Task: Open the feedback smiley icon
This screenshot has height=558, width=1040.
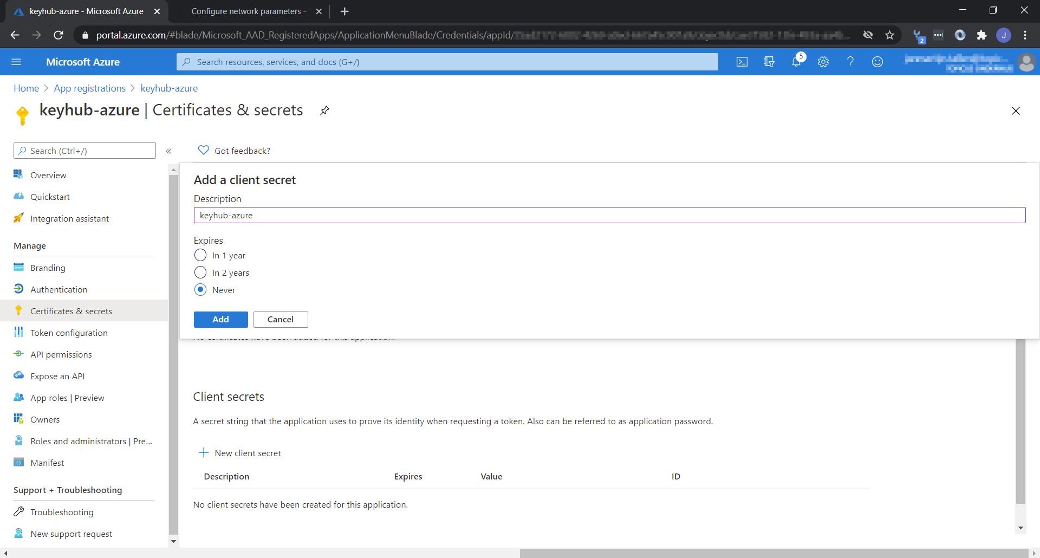Action: pos(877,62)
